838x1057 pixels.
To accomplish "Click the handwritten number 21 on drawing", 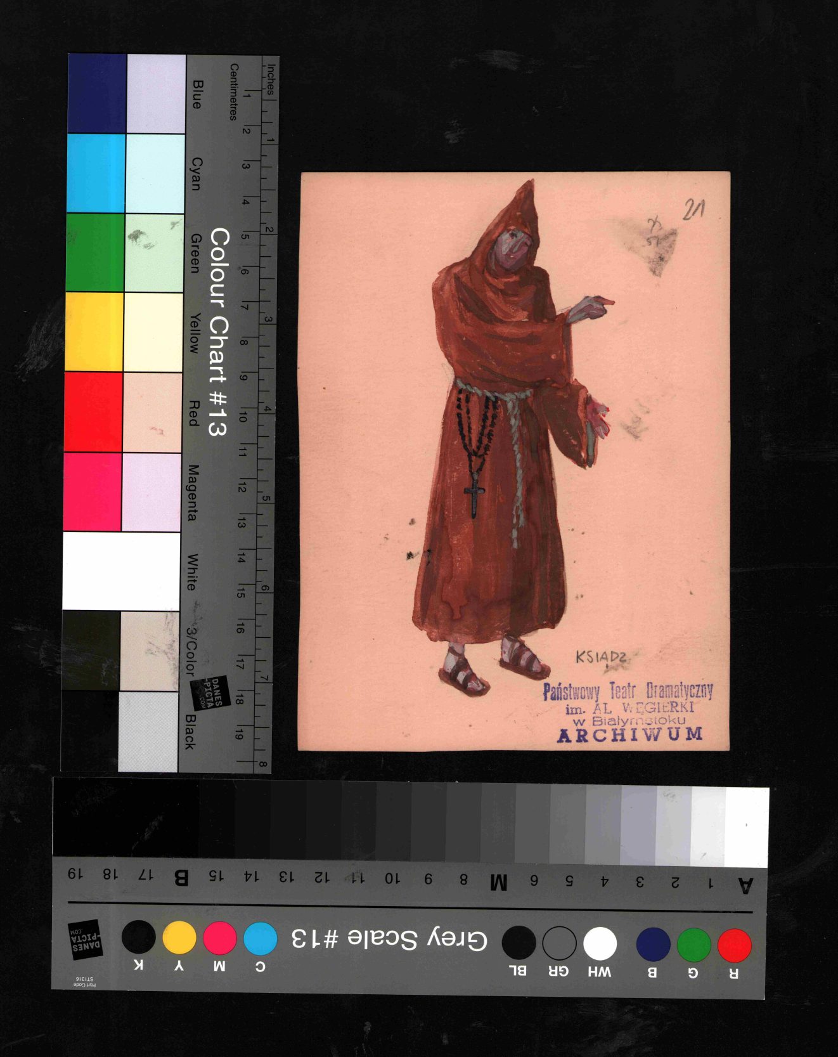I will click(693, 209).
